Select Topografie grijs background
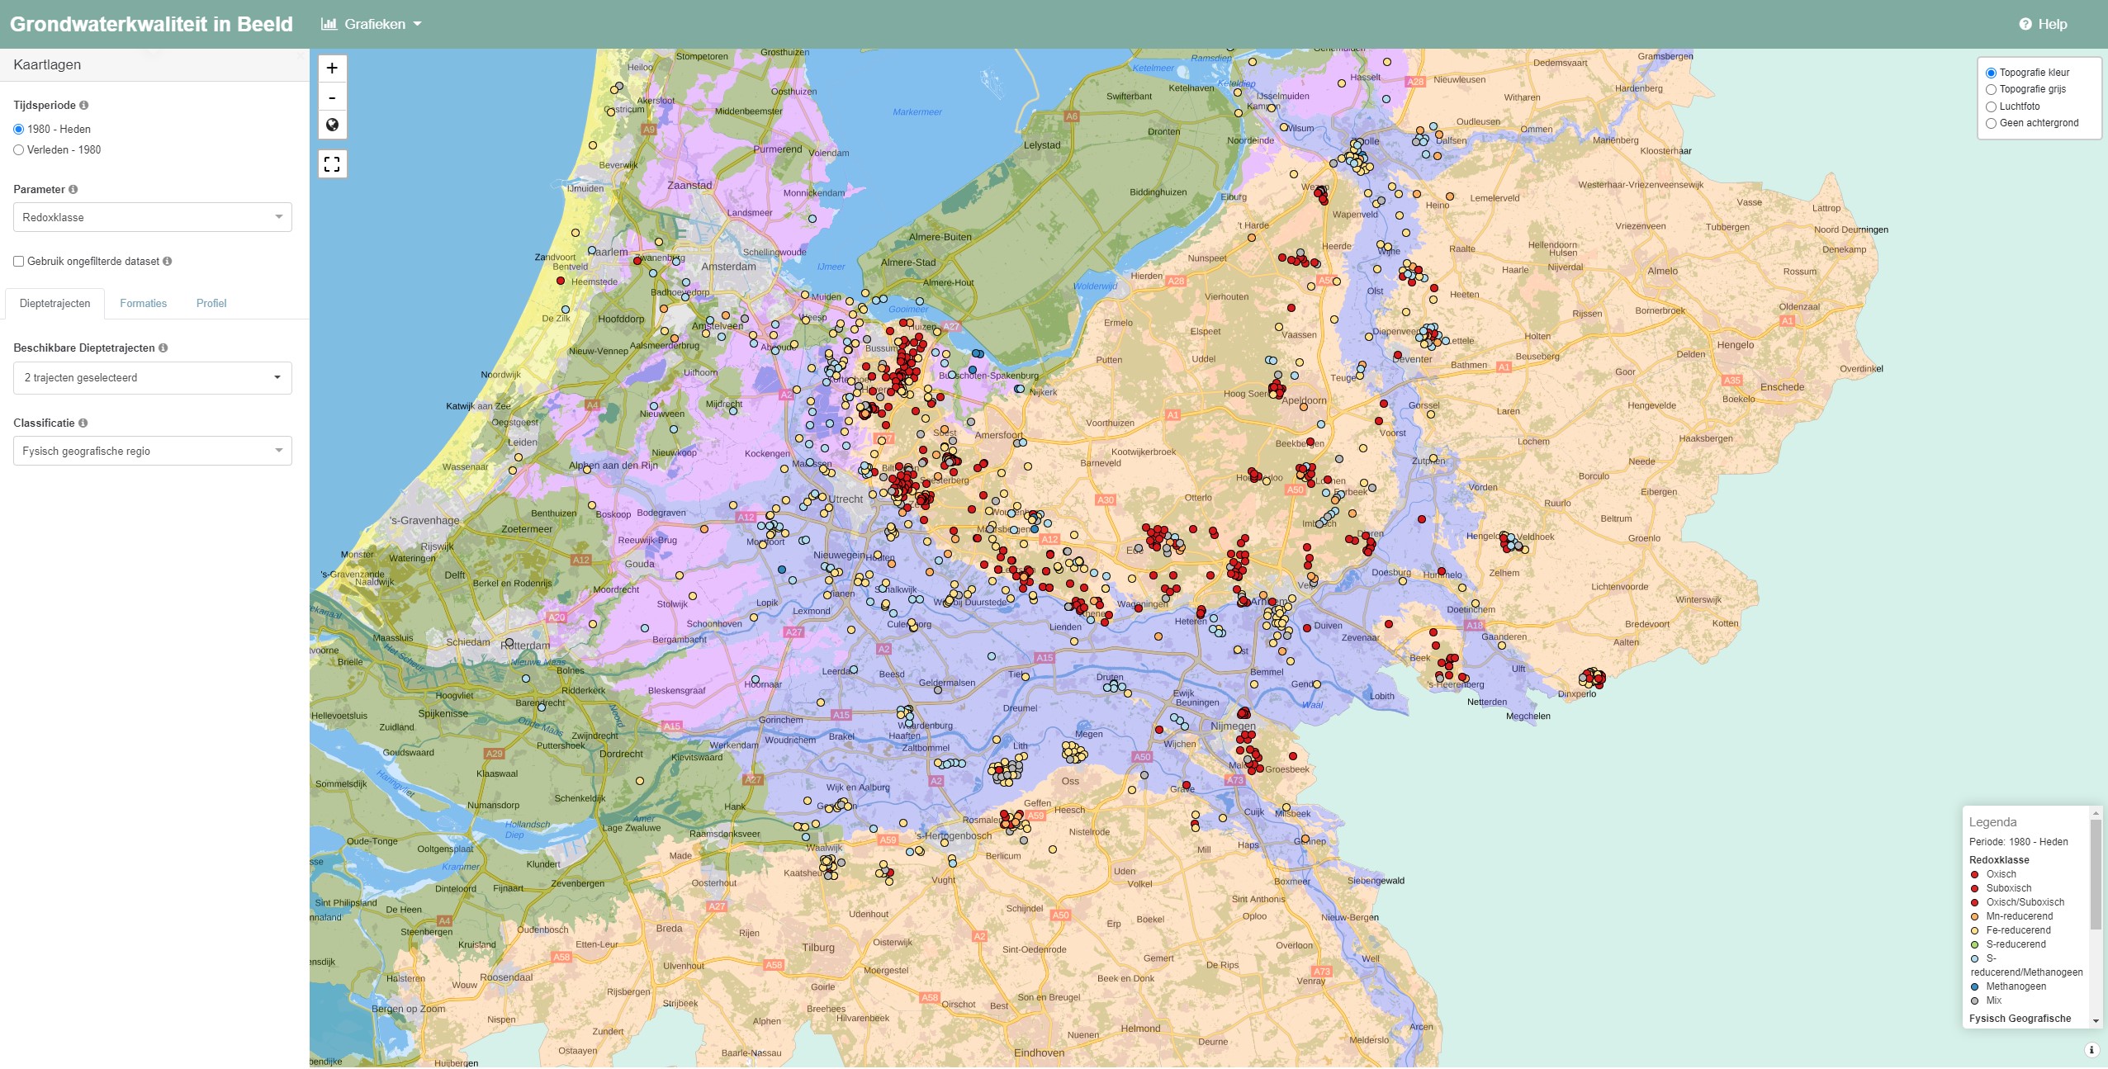2108x1069 pixels. click(1991, 89)
